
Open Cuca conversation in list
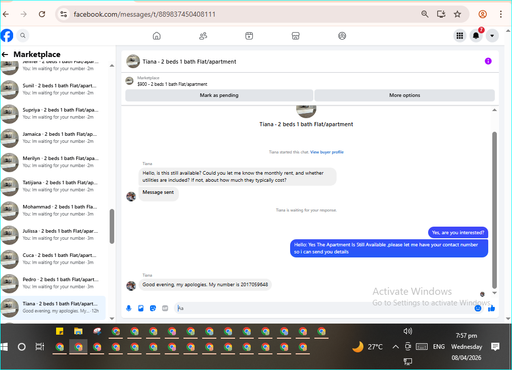[x=53, y=259]
